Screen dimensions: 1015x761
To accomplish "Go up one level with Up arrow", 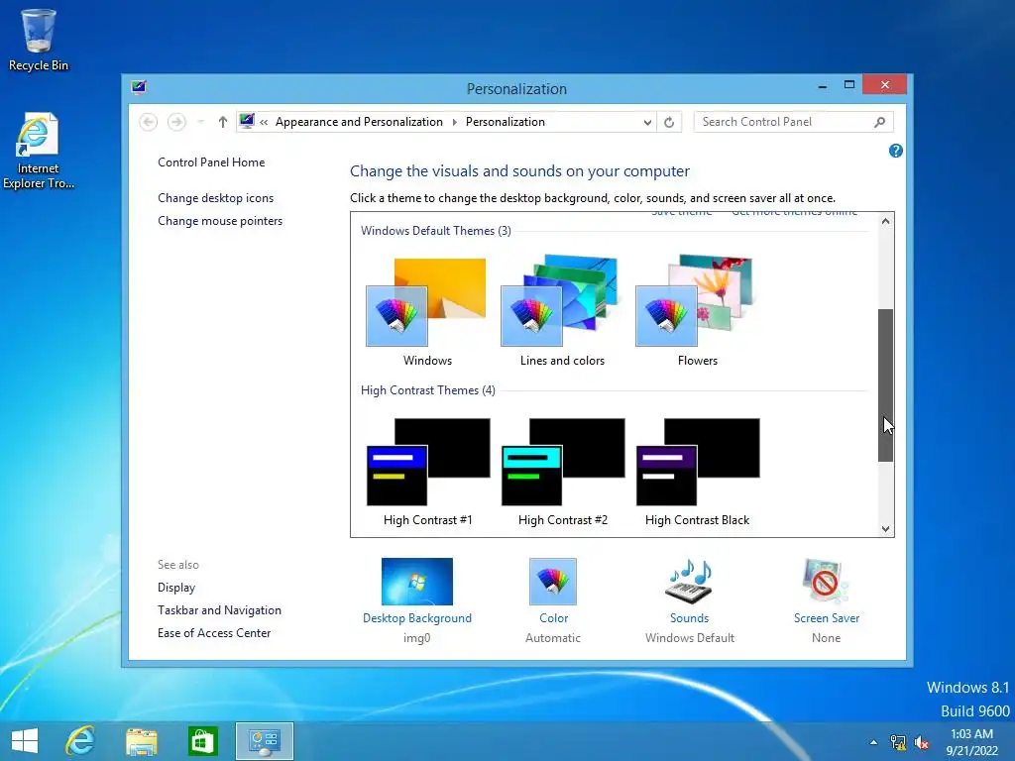I will (x=223, y=122).
